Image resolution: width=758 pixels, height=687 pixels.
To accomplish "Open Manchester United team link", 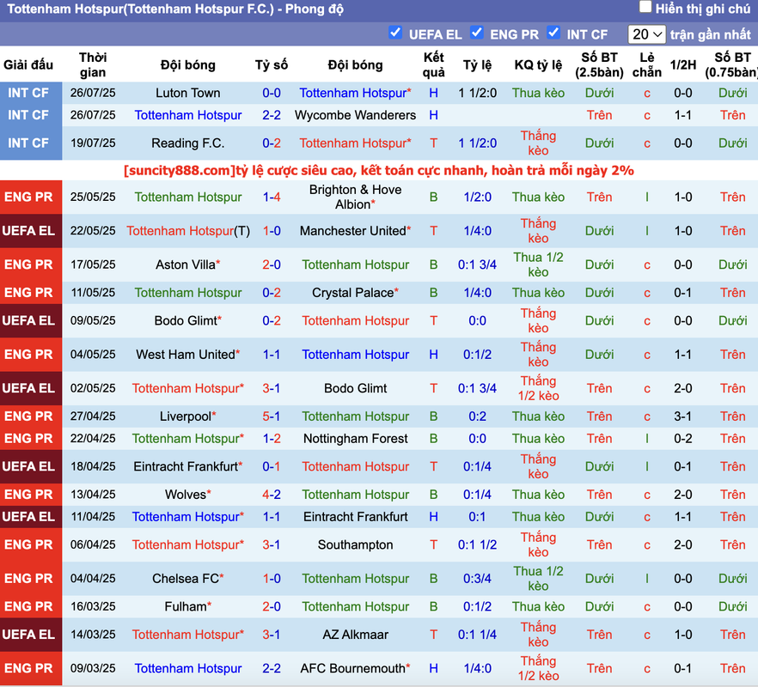I will tap(353, 231).
